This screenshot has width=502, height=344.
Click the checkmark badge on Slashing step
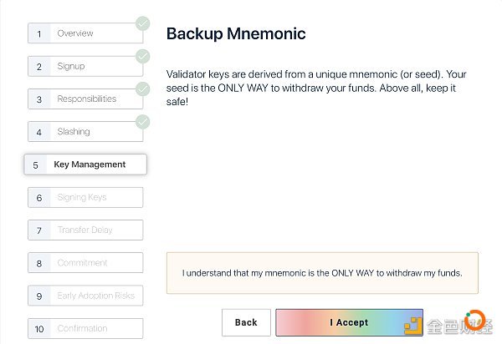pos(143,122)
